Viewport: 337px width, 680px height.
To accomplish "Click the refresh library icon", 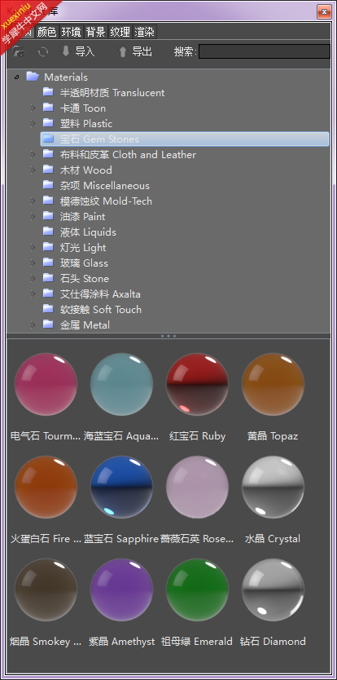I will [43, 52].
